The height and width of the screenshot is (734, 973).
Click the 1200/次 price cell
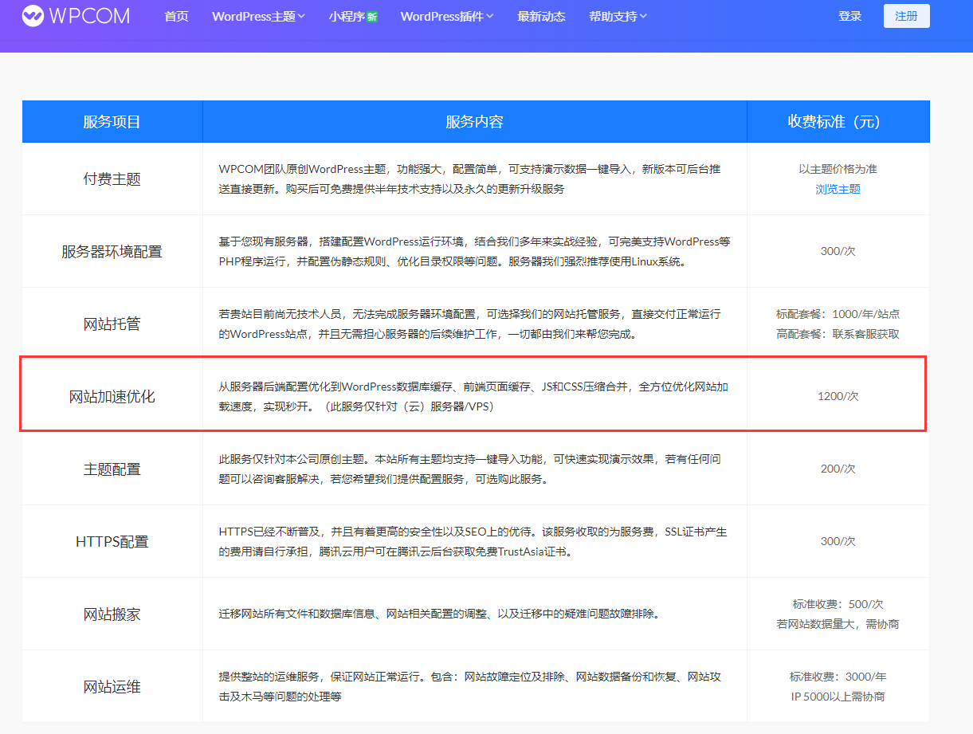coord(838,396)
